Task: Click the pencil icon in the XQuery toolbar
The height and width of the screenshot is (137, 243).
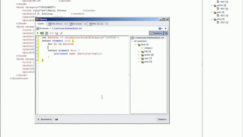Action: coord(62,33)
